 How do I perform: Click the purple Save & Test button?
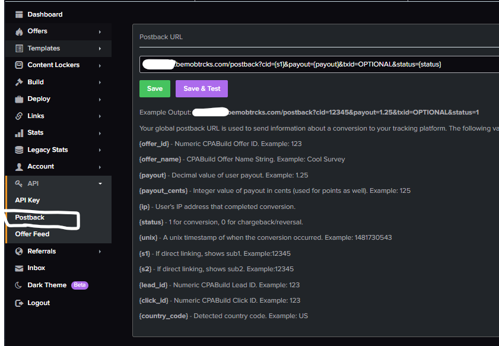point(202,89)
